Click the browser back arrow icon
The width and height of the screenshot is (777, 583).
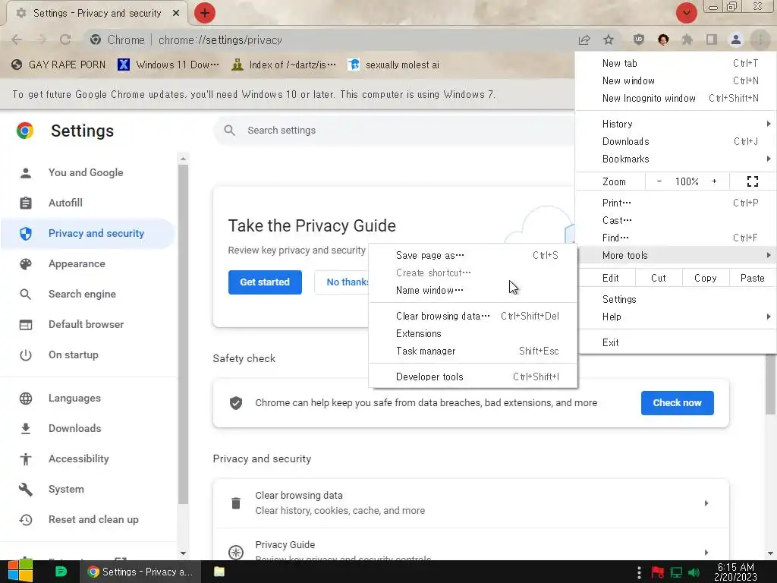17,39
